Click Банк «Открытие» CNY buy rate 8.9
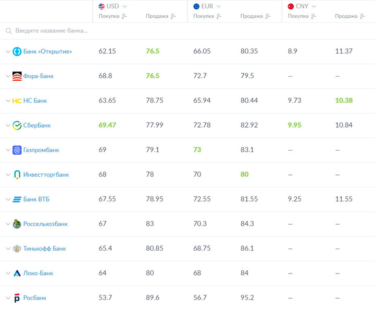 point(292,51)
